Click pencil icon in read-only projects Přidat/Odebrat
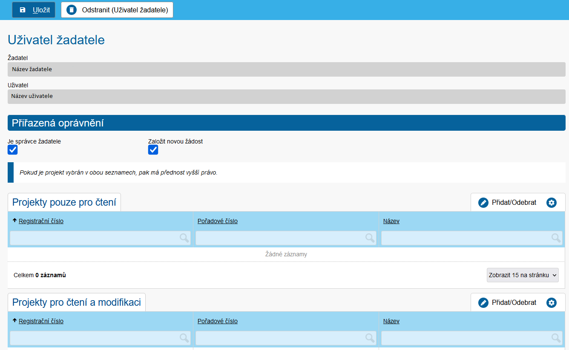569x350 pixels. (483, 203)
